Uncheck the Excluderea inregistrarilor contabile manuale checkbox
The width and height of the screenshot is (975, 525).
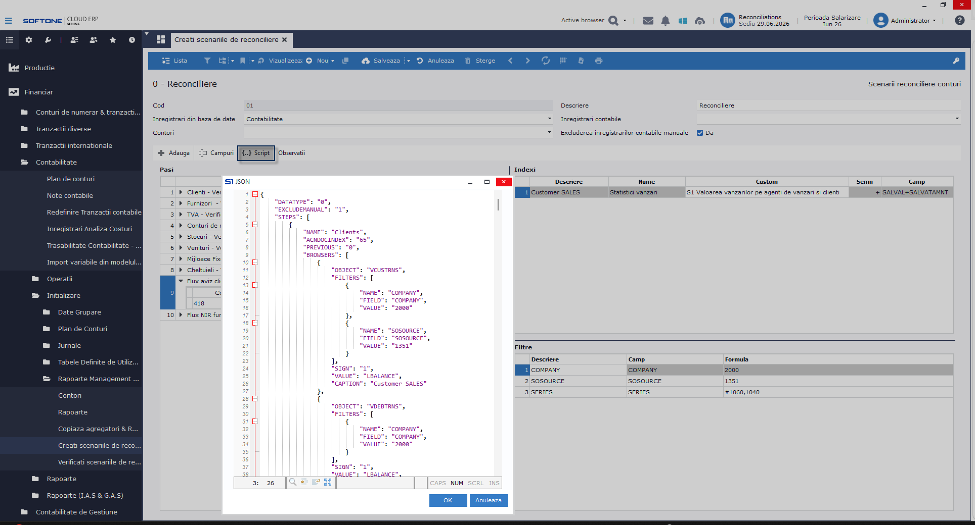[x=700, y=133]
